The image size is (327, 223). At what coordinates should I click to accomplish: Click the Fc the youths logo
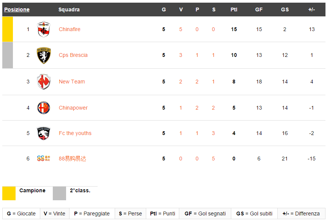coord(44,133)
